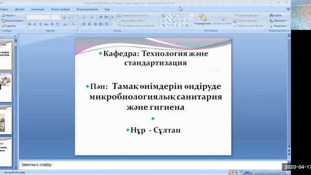Open the font color dropdown
The height and width of the screenshot is (175, 311).
[x=74, y=24]
